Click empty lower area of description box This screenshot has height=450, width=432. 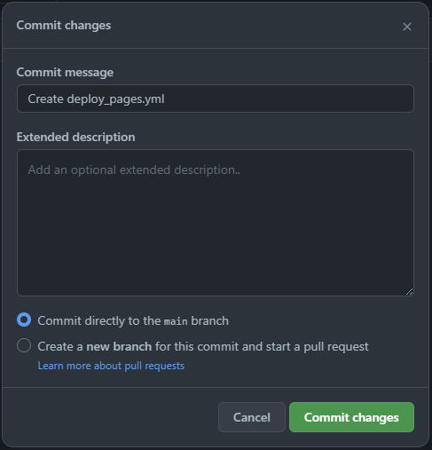click(x=216, y=251)
